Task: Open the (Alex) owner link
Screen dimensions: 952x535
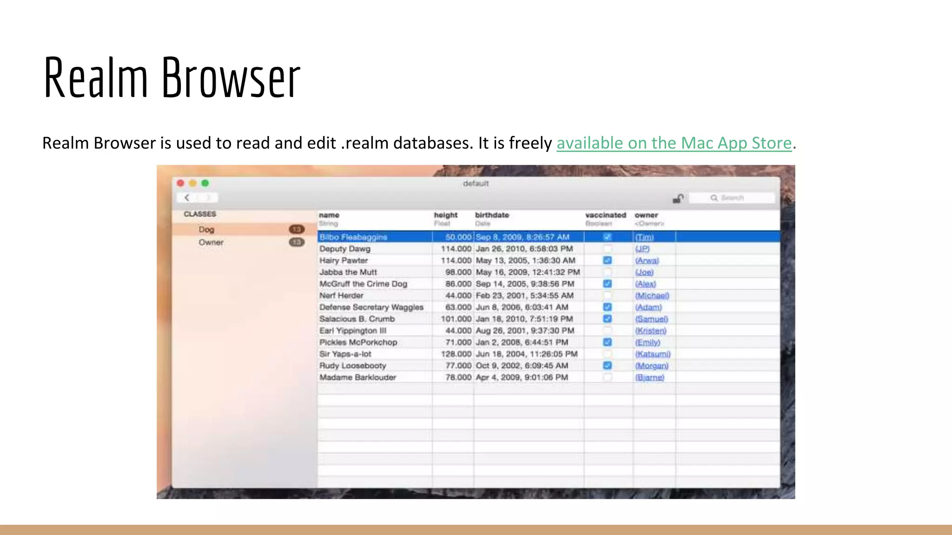Action: coord(646,284)
